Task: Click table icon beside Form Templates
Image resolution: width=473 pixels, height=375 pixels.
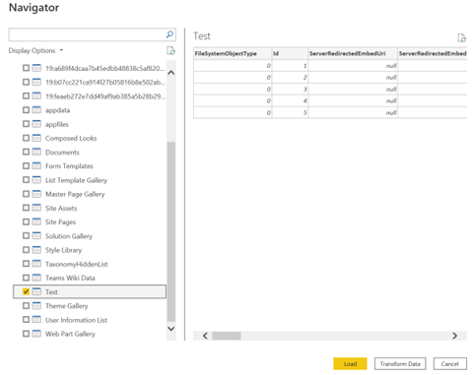Action: 36,166
